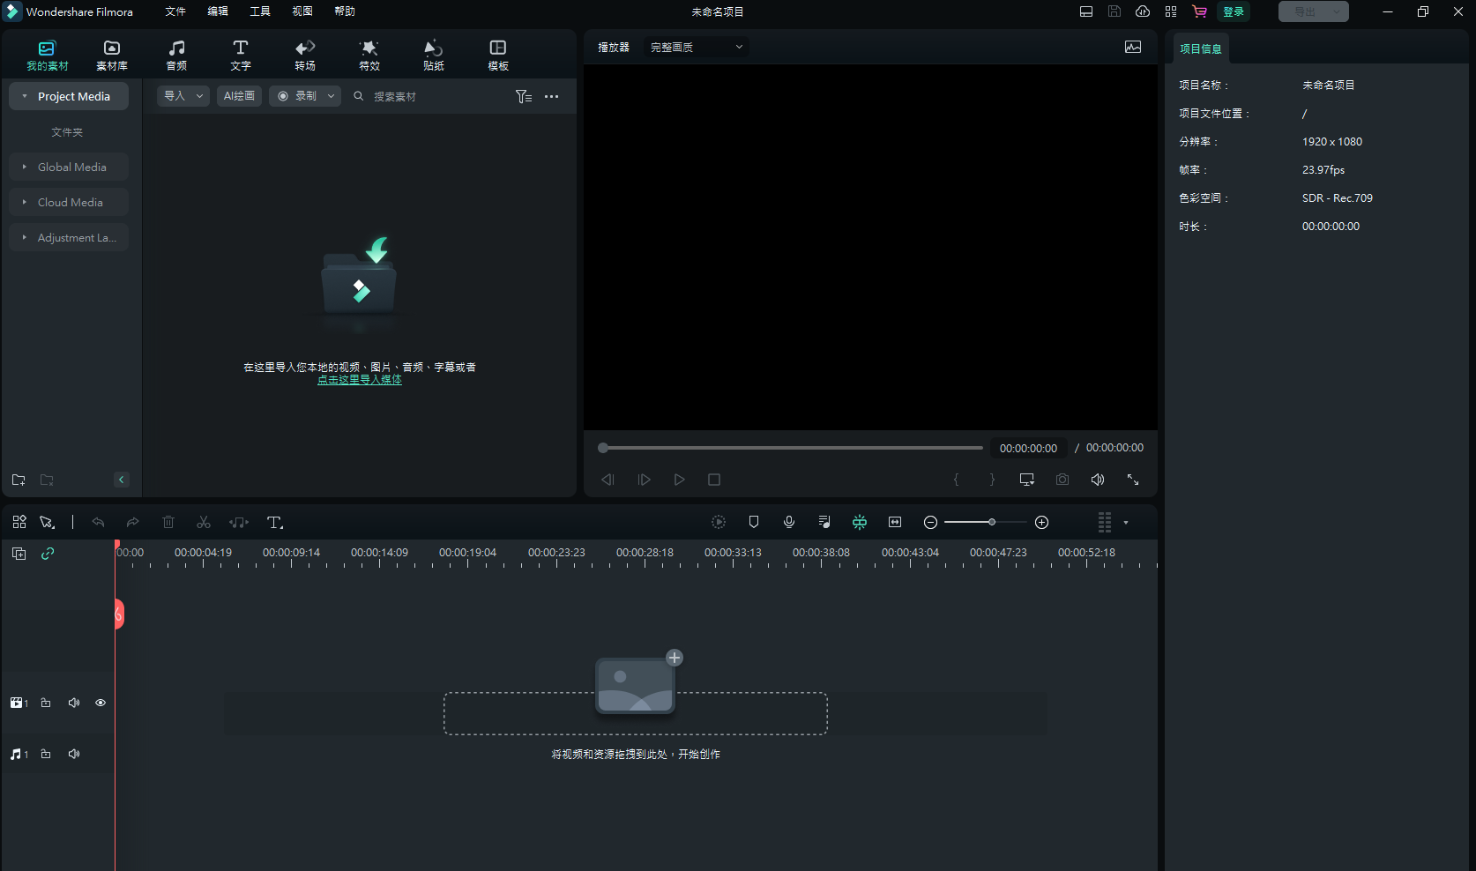Viewport: 1476px width, 871px height.
Task: Open the 文字 titles tab
Action: [x=241, y=55]
